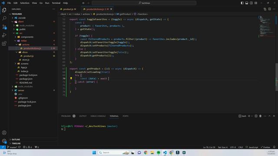The image size is (278, 156).
Task: Open the launch profile dropdown next to plus
Action: pyautogui.click(x=252, y=116)
